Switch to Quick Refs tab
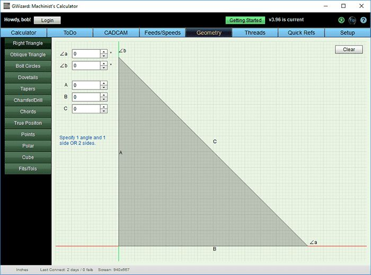The image size is (371, 275). [301, 33]
